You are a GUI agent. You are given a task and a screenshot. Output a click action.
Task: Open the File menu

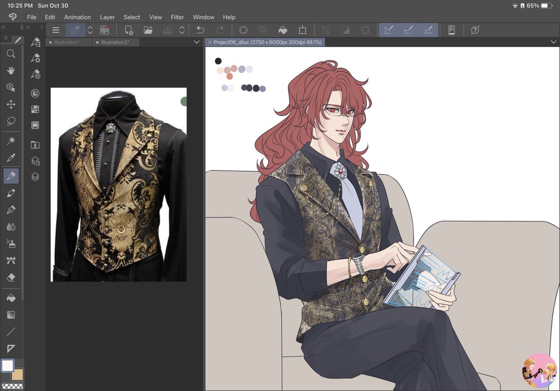click(x=32, y=17)
